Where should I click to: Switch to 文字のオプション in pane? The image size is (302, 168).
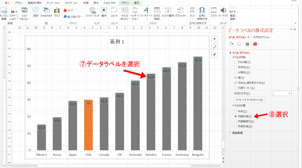[261, 37]
